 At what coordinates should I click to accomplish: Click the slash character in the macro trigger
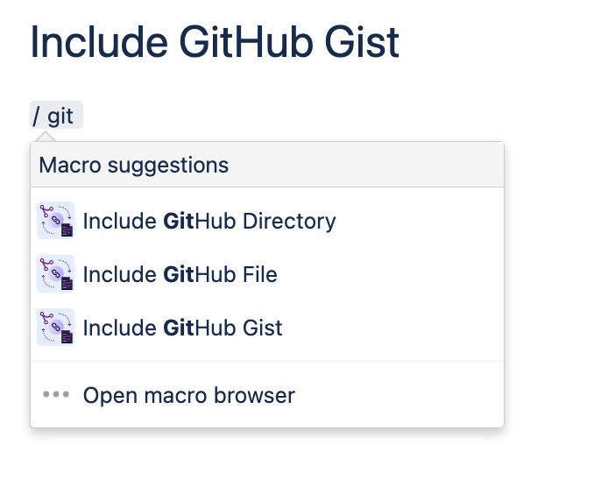pos(37,116)
